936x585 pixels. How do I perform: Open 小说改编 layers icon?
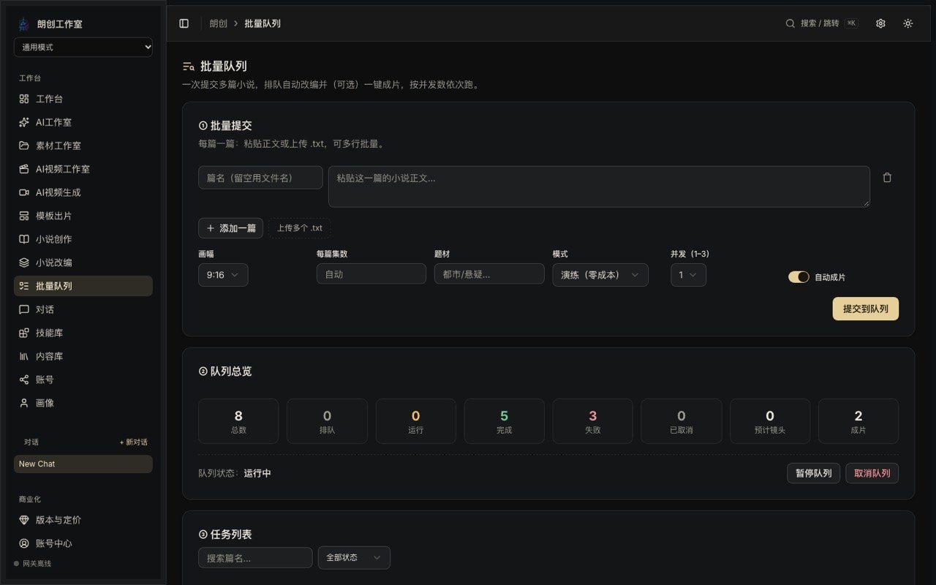(24, 263)
